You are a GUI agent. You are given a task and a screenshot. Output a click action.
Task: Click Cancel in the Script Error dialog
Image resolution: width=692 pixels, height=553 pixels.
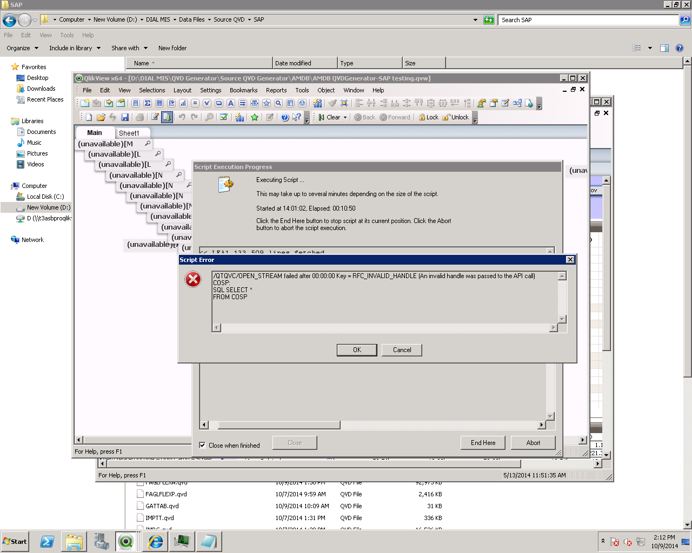[402, 350]
